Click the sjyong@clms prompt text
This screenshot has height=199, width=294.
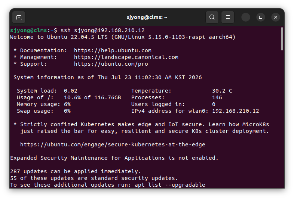pyautogui.click(x=28, y=30)
